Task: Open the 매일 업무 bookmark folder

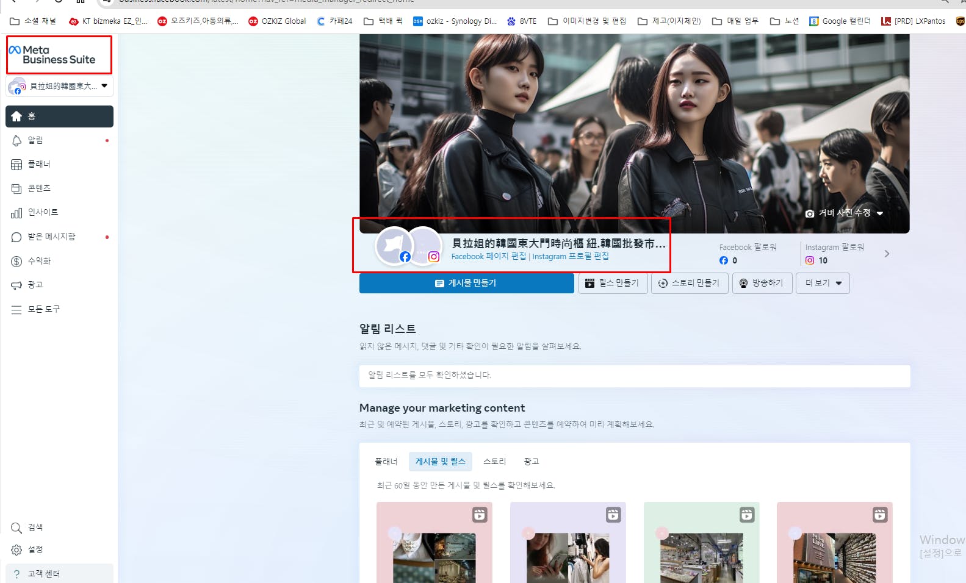Action: click(x=735, y=21)
